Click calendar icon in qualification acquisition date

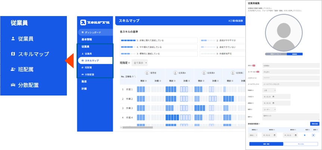point(275,135)
